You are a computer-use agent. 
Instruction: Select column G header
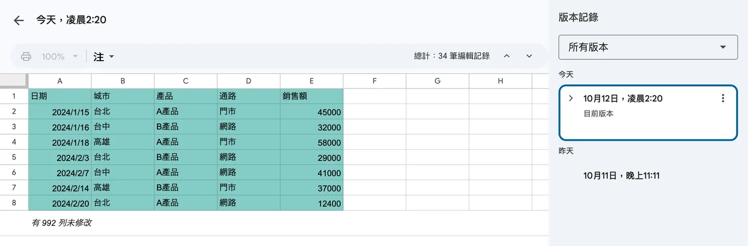[x=437, y=81]
